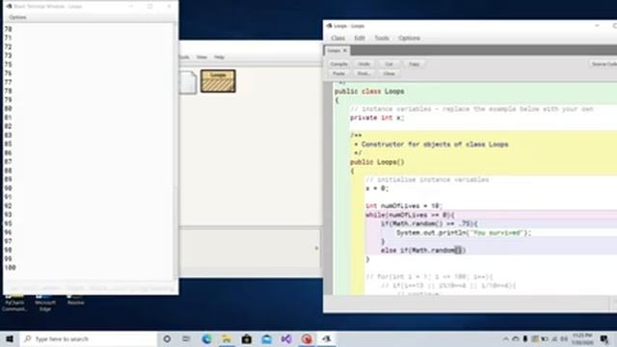Open Cortana from the taskbar

[x=167, y=338]
